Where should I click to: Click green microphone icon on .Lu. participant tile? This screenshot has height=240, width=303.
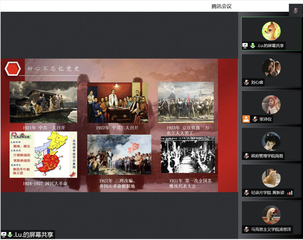point(253,45)
